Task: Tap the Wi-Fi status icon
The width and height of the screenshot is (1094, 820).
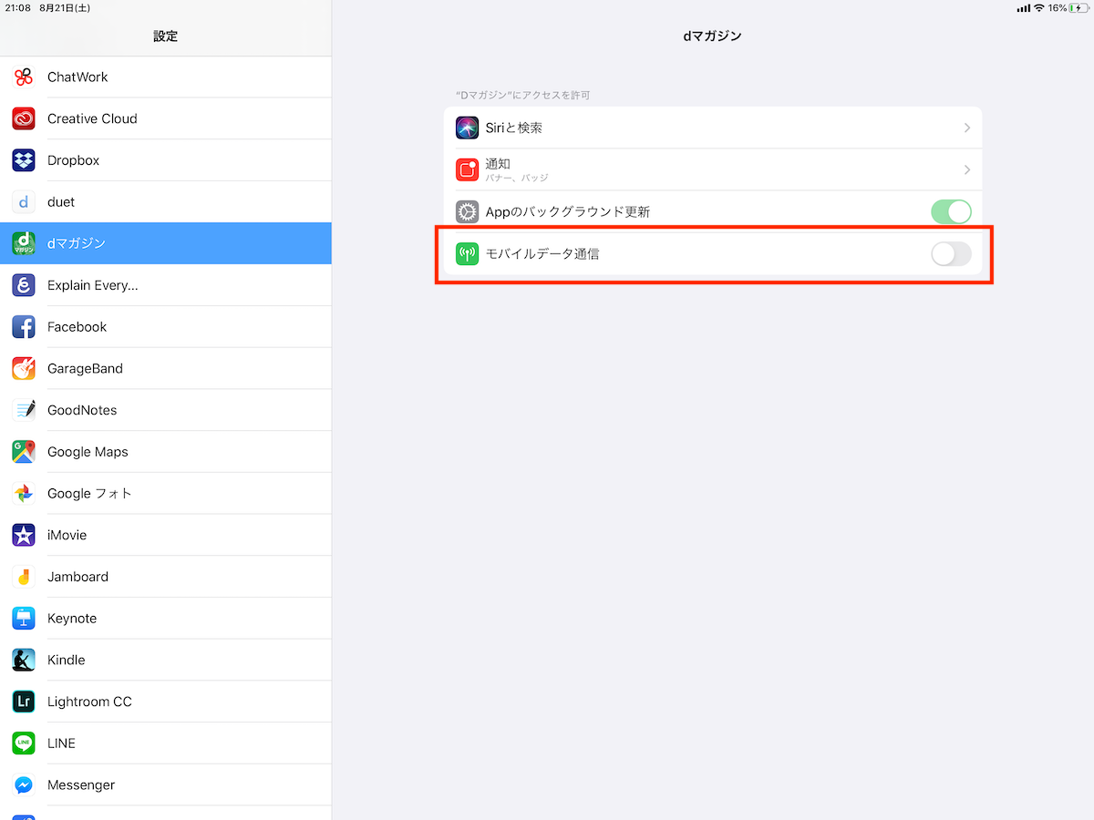Action: (x=1038, y=7)
